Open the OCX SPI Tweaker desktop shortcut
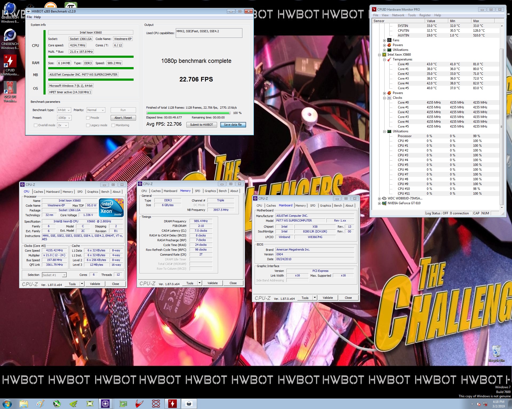Viewport: 512px width, 409px height. click(10, 92)
